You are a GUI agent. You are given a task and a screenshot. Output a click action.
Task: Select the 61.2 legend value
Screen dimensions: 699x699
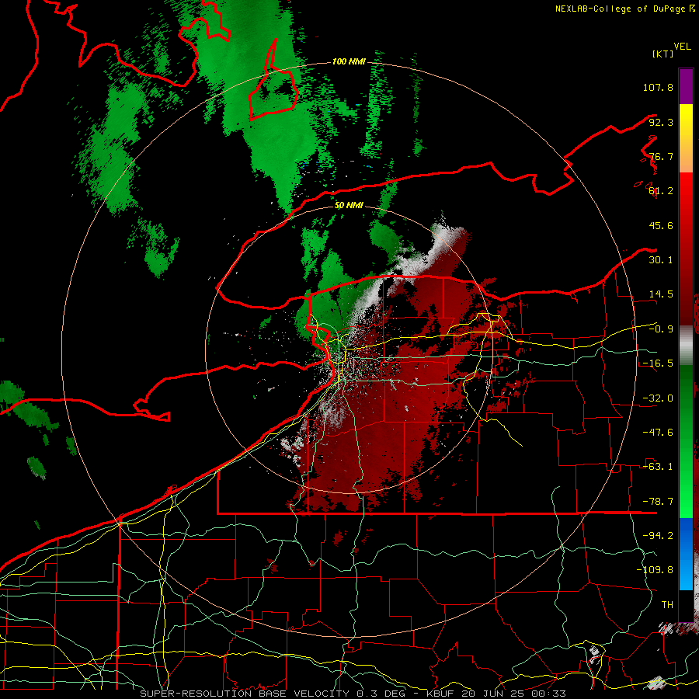point(661,191)
